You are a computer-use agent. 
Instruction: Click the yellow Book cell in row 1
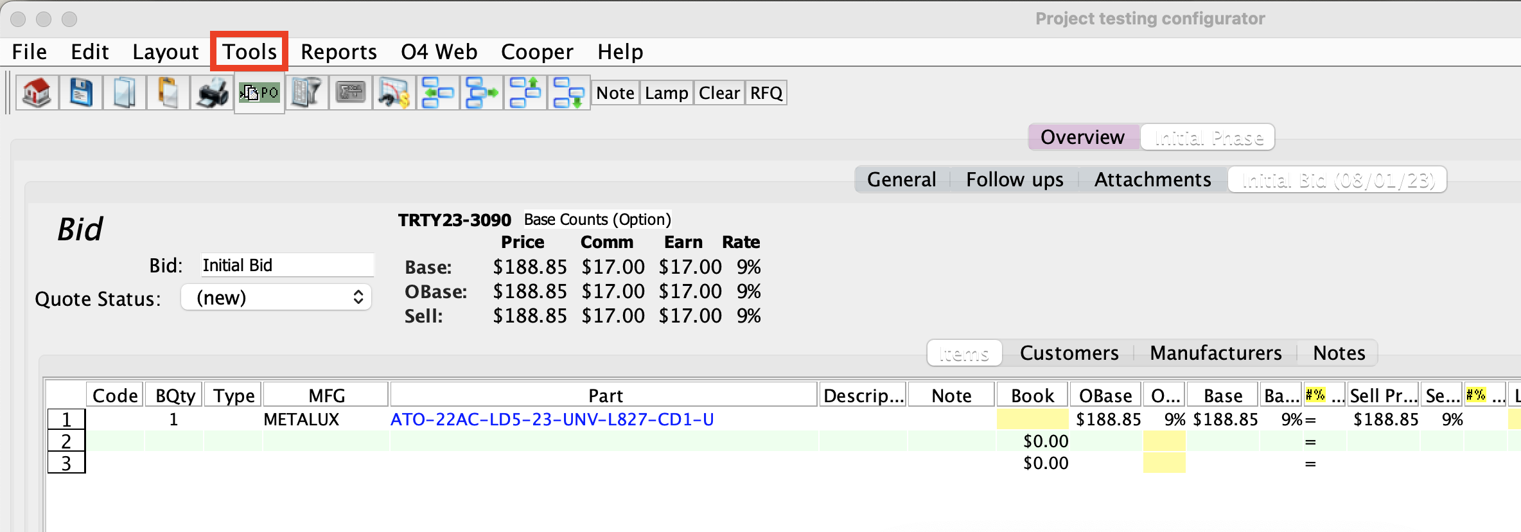coord(1033,420)
